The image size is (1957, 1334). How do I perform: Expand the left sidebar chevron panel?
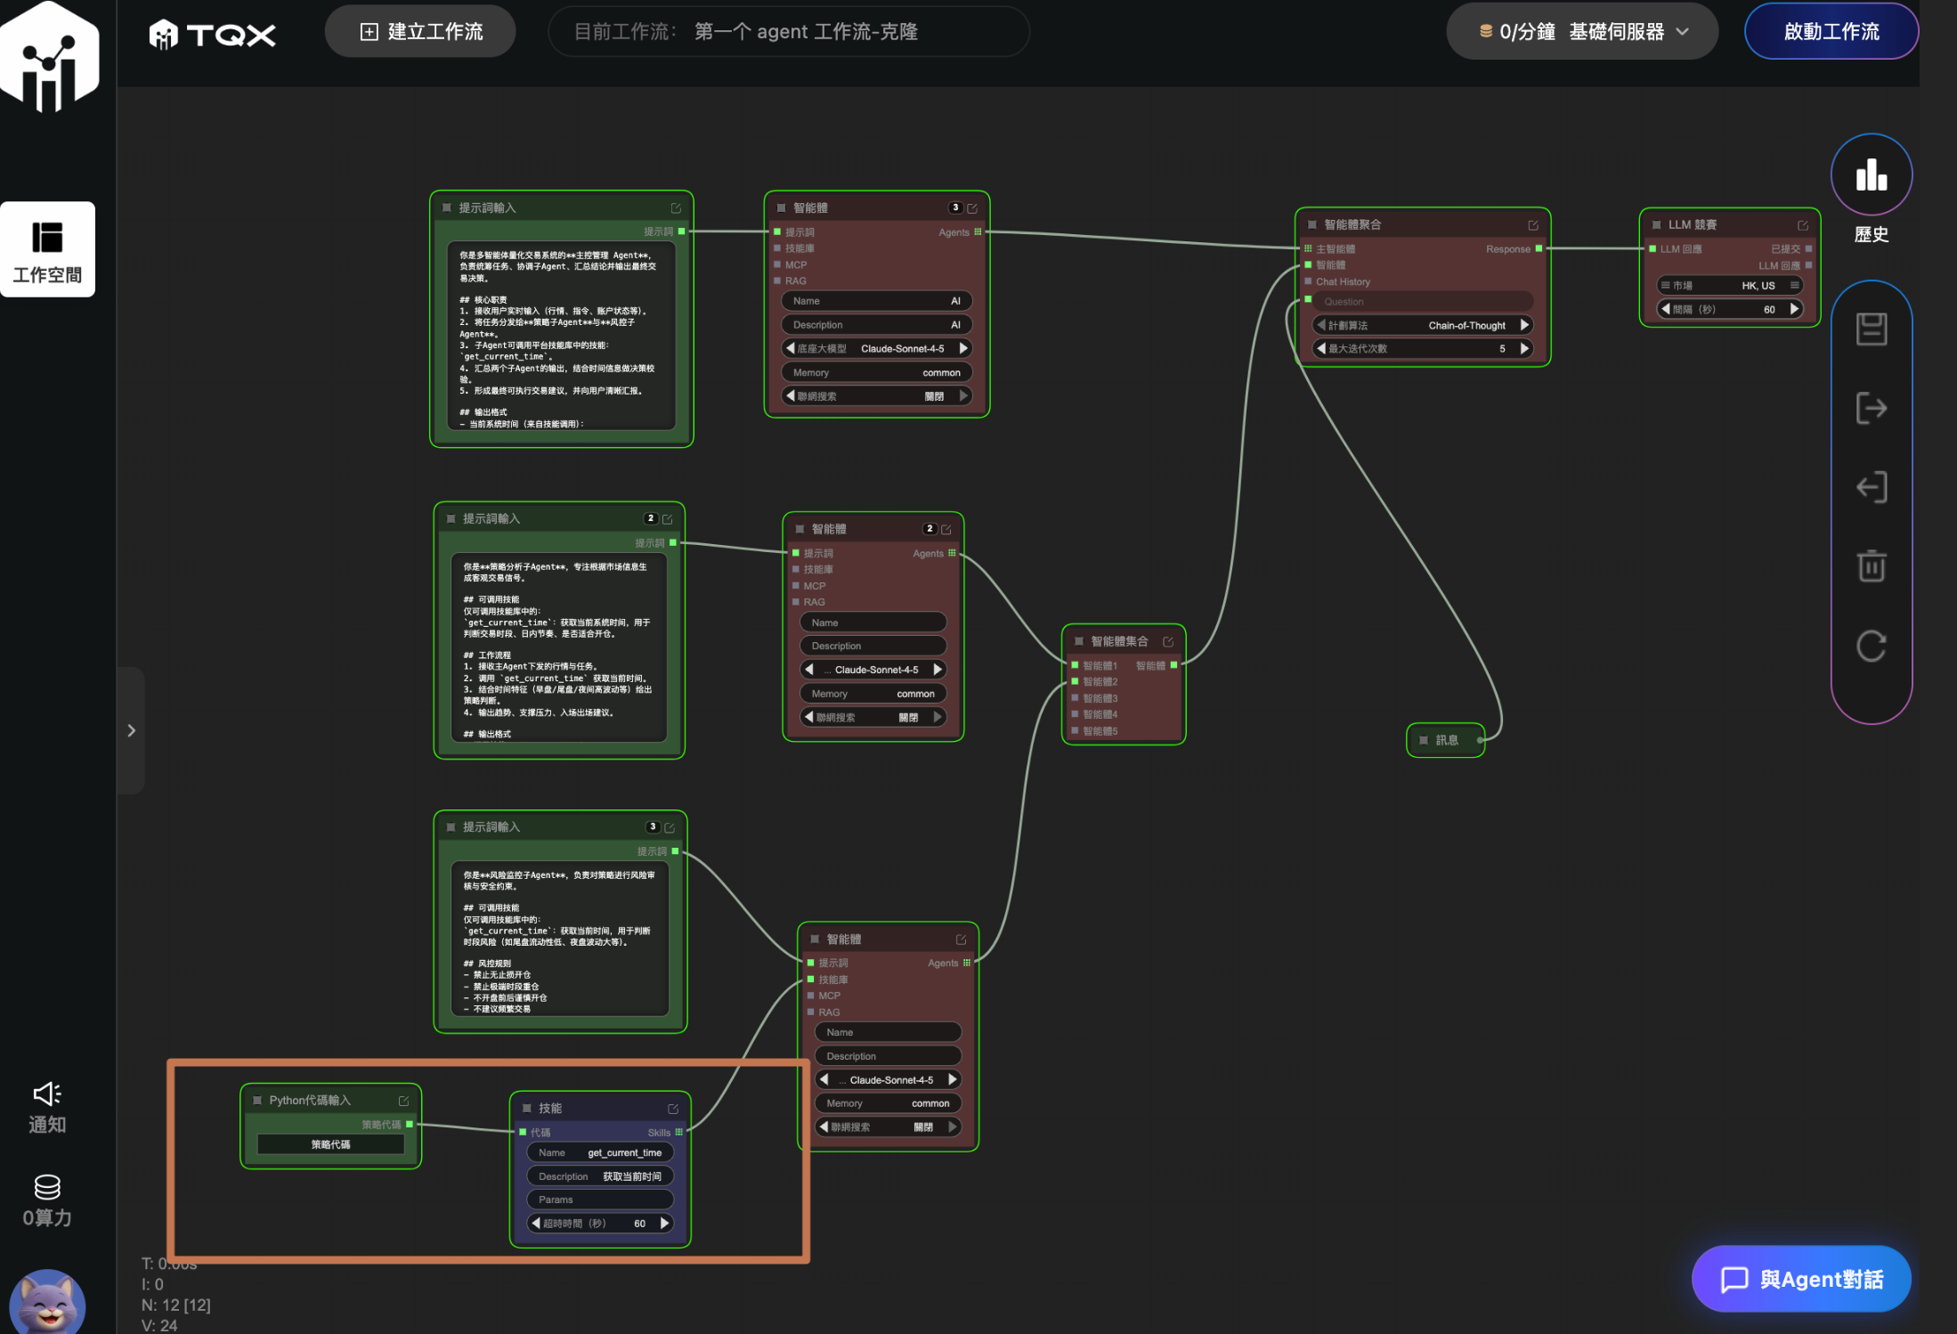point(131,730)
